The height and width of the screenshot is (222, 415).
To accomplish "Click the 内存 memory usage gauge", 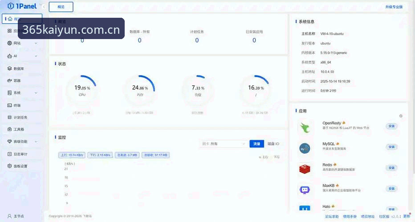I will click(140, 90).
